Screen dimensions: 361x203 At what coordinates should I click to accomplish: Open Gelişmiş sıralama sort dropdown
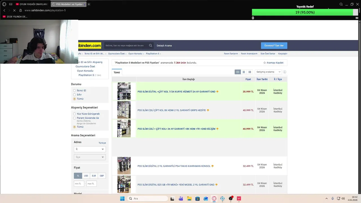(268, 72)
